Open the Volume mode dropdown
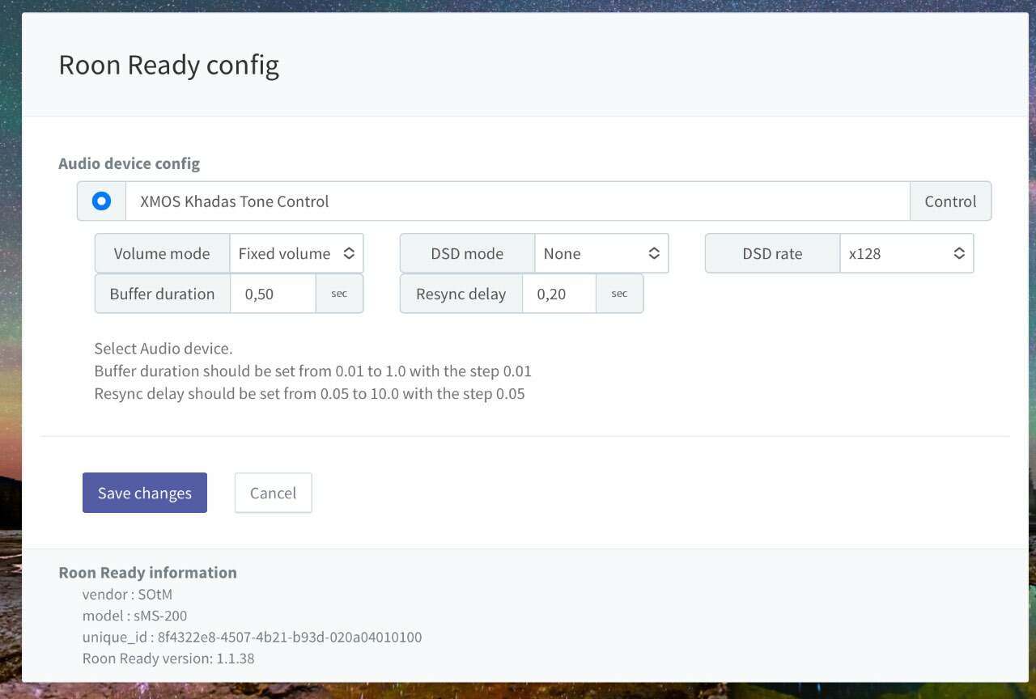 click(x=296, y=253)
